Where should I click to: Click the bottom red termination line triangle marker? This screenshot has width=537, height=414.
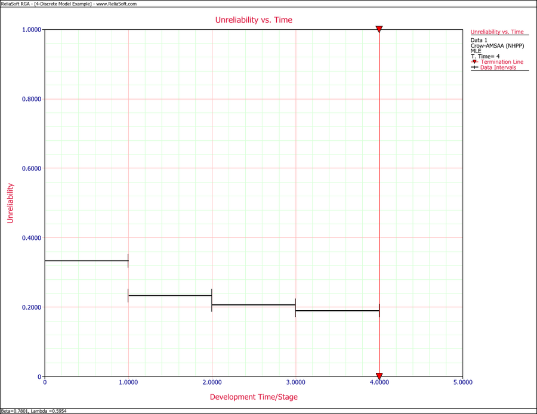(379, 376)
